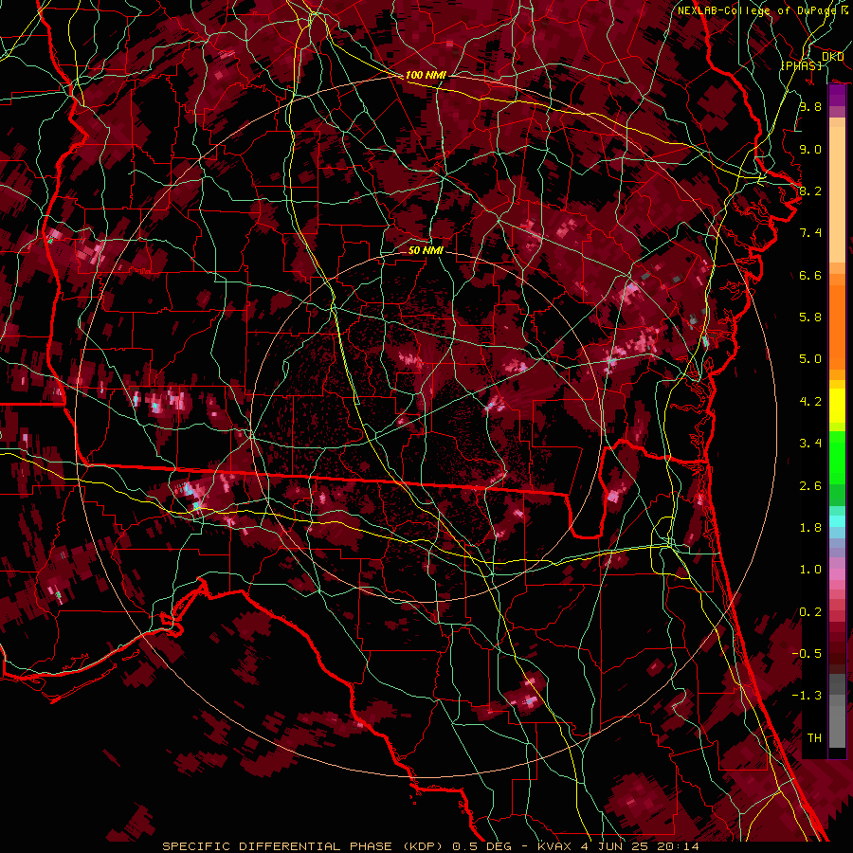Click the cyan band of the color scale

[837, 521]
